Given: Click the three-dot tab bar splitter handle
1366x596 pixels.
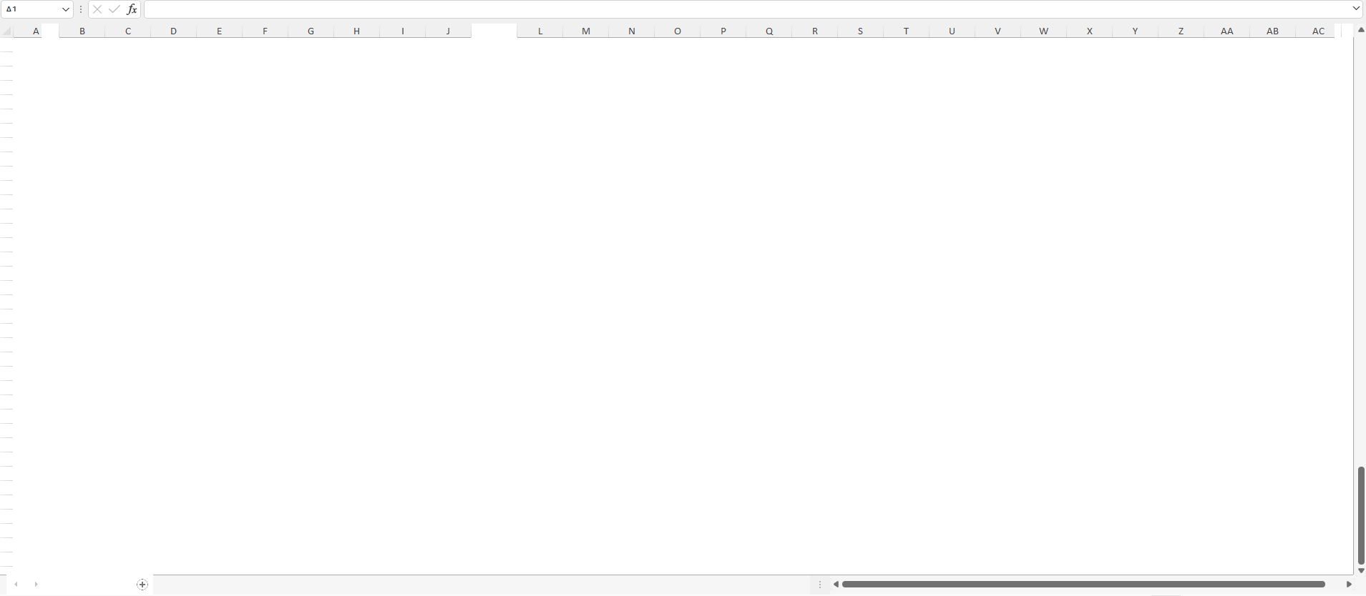Looking at the screenshot, I should click(x=820, y=585).
